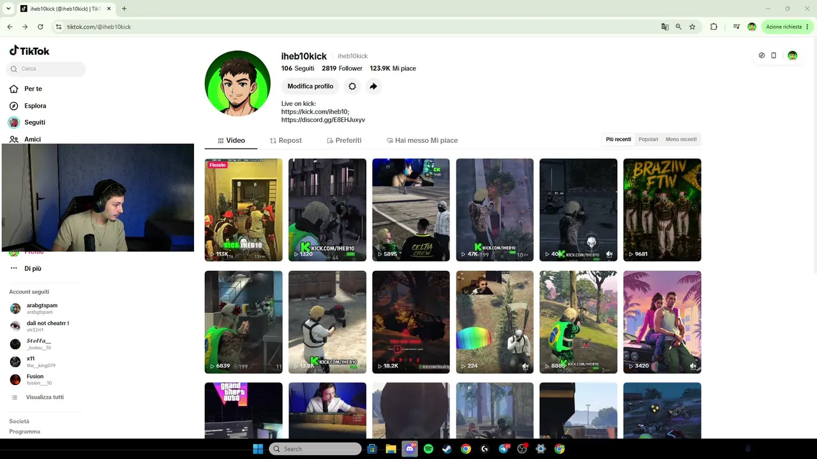Viewport: 817px width, 459px height.
Task: Open site information icon in address bar
Action: [x=59, y=27]
